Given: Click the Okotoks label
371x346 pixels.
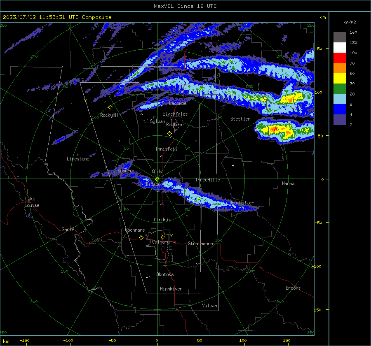Looking at the screenshot, I should pos(165,274).
